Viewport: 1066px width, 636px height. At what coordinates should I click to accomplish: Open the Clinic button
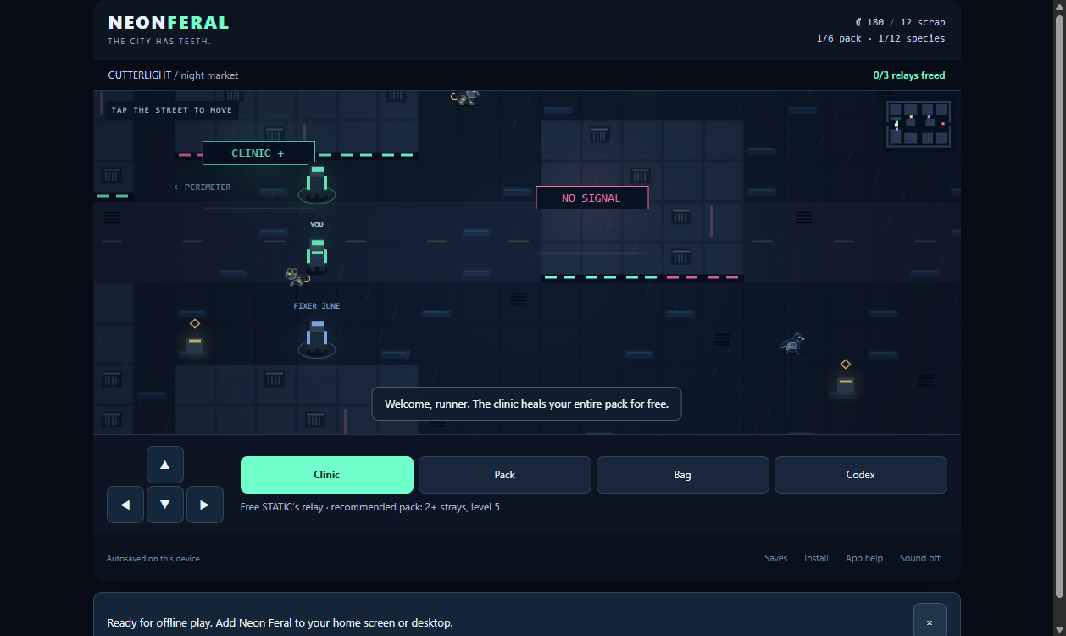coord(327,475)
